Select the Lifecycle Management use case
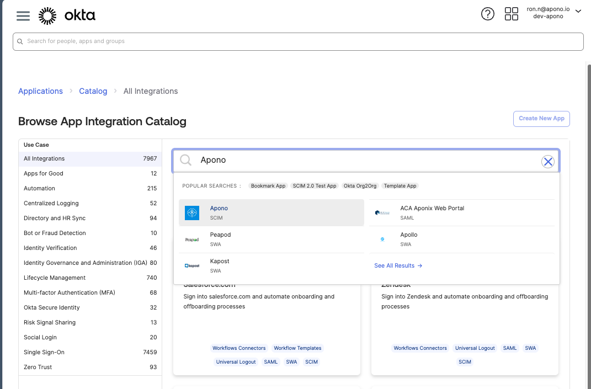Screen dimensions: 591x389 pos(55,278)
